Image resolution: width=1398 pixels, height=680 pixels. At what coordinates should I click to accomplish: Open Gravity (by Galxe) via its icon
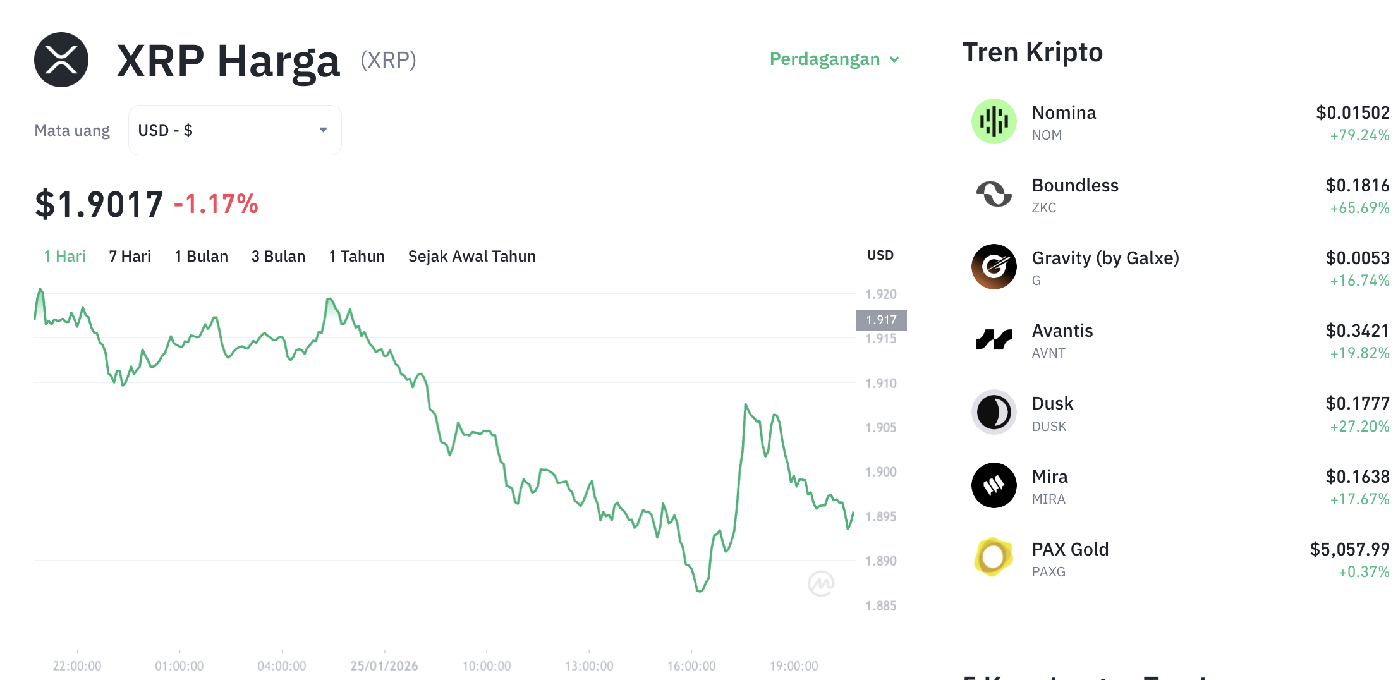point(994,267)
